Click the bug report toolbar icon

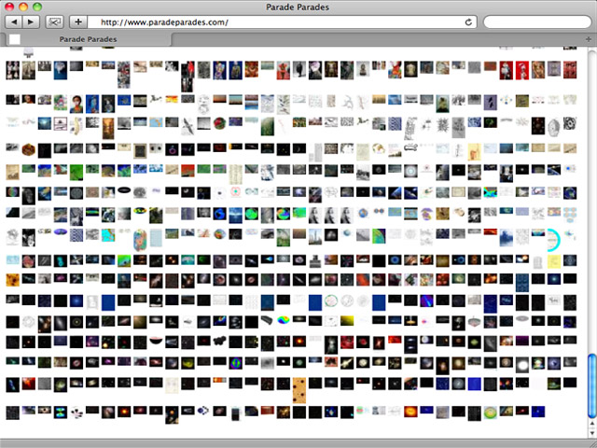54,22
